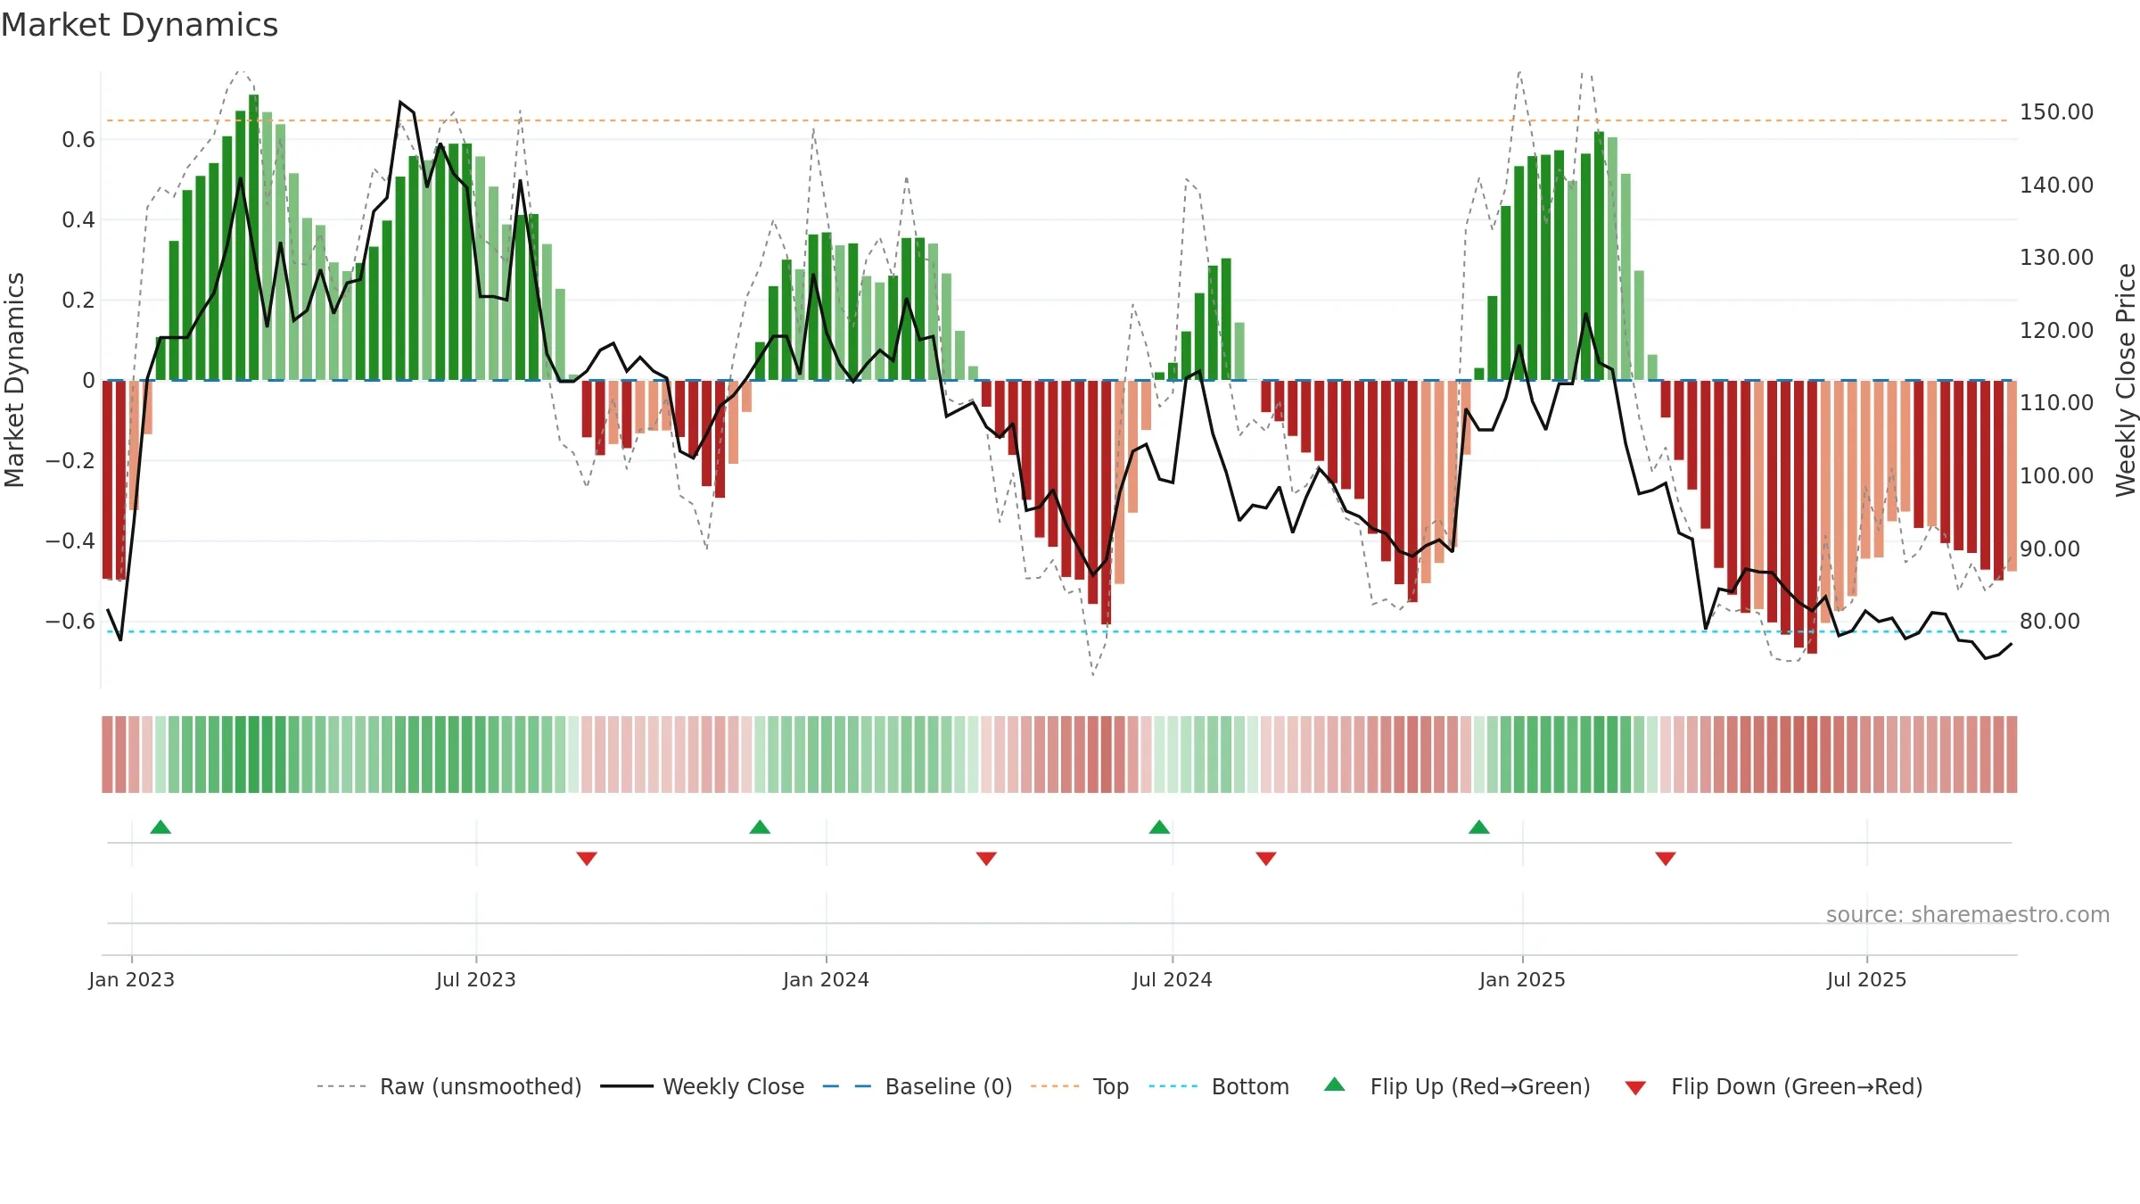
Task: Click the 110.00 right-axis price label
Action: [x=2057, y=403]
